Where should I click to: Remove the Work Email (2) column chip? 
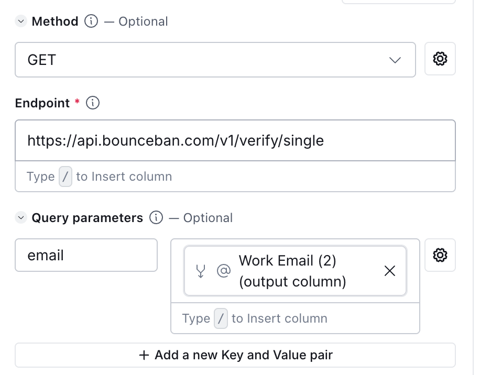click(x=390, y=271)
